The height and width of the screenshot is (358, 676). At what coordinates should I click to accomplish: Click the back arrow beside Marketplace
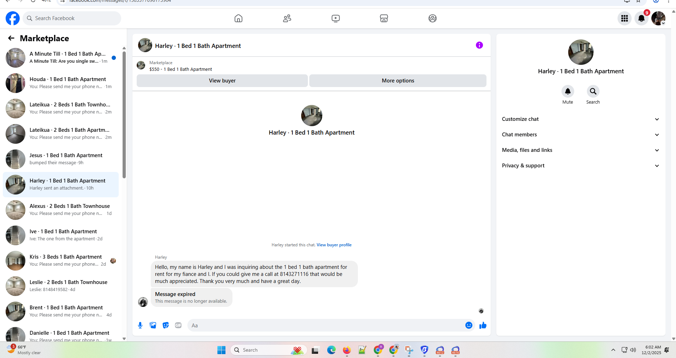[x=11, y=38]
